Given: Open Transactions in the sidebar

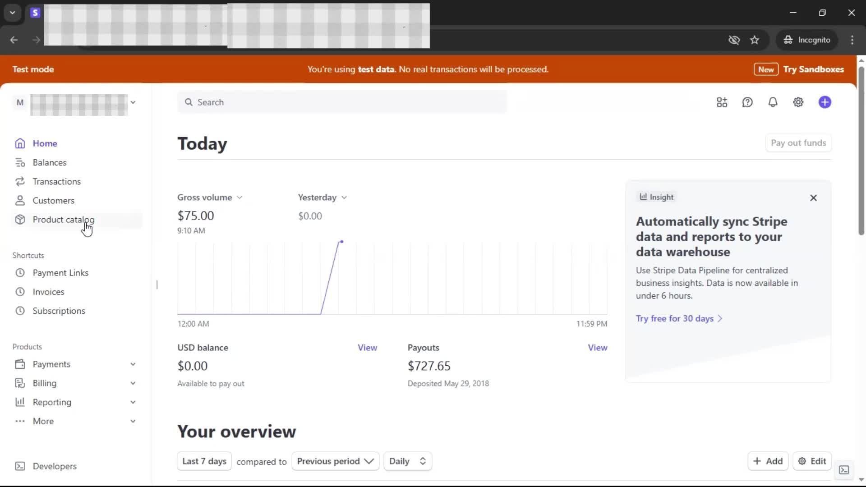Looking at the screenshot, I should point(56,182).
